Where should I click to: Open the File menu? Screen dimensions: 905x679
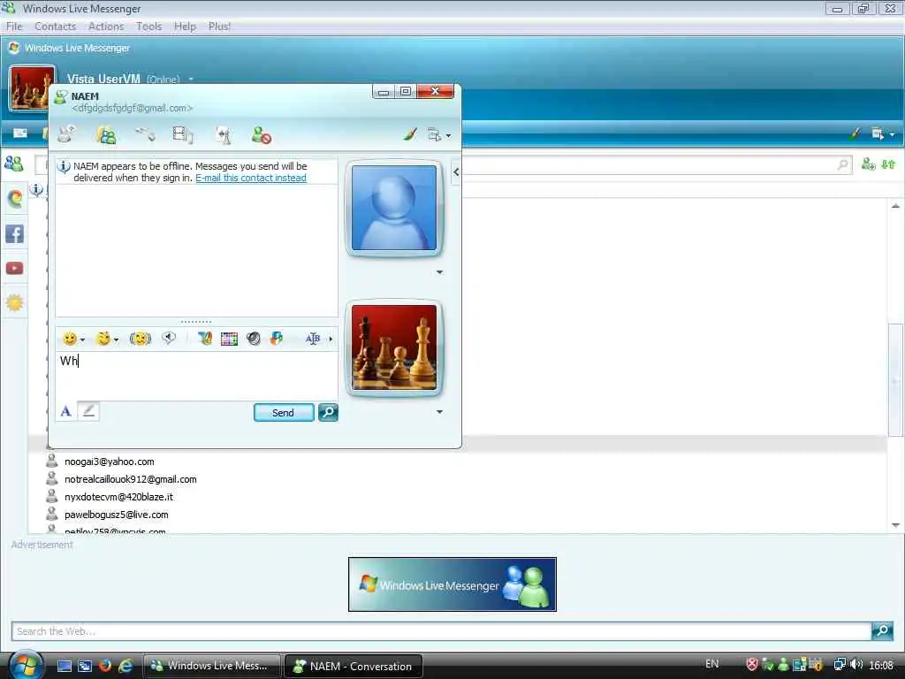coord(14,27)
